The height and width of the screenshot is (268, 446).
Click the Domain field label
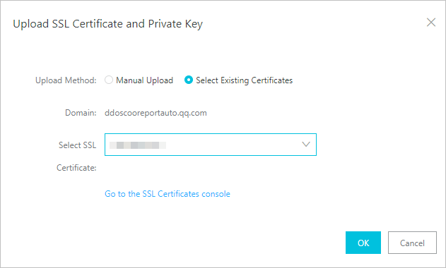[81, 113]
